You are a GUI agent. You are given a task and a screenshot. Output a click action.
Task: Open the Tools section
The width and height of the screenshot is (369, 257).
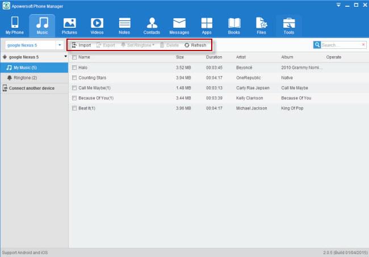tap(289, 26)
